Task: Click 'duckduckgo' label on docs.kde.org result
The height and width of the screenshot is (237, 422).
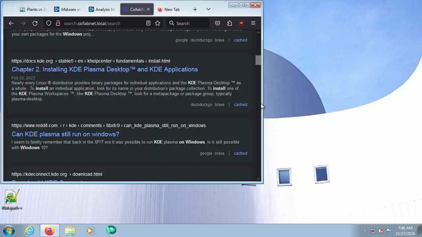Action: click(x=201, y=105)
